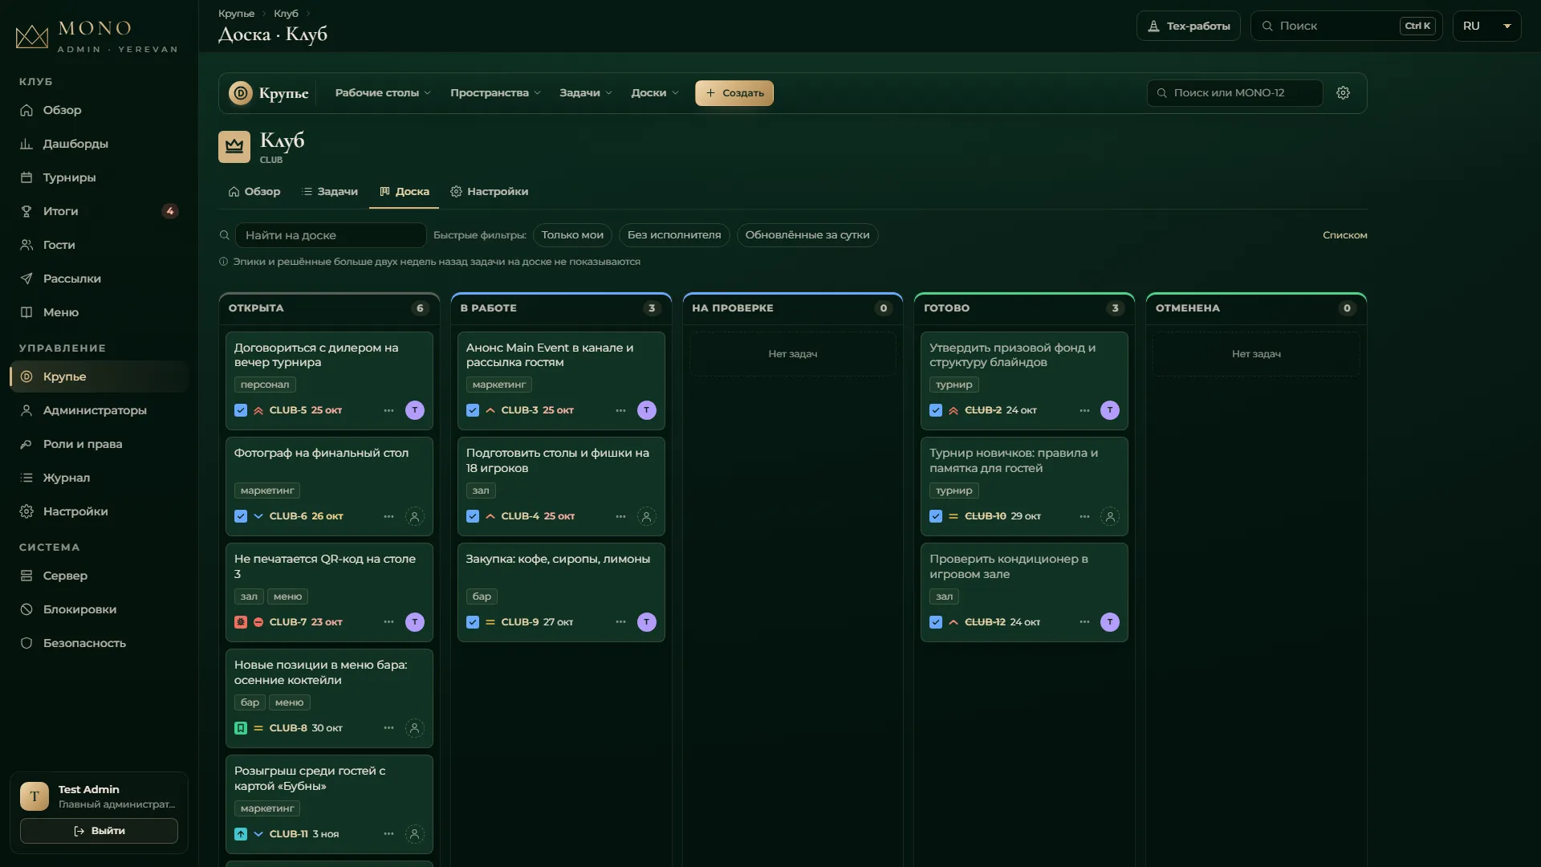Expand Доски dropdown menu
The image size is (1541, 867).
coord(655,93)
